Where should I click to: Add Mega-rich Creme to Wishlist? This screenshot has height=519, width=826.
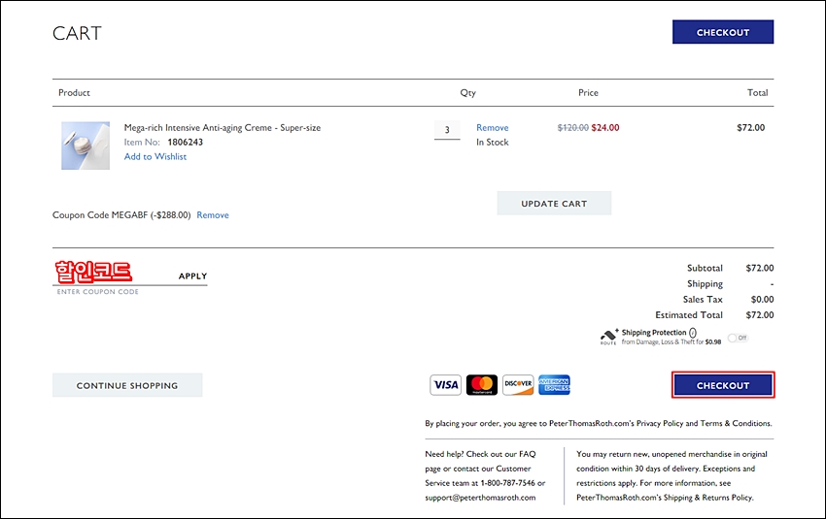[x=155, y=157]
